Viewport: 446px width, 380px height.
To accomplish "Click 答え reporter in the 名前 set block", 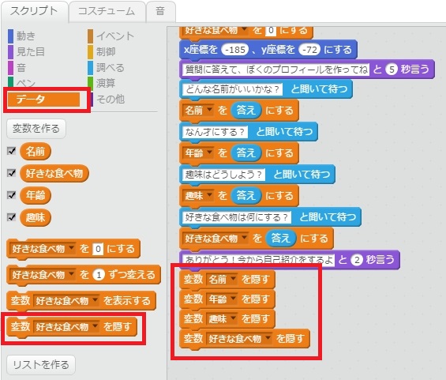I will coord(245,110).
